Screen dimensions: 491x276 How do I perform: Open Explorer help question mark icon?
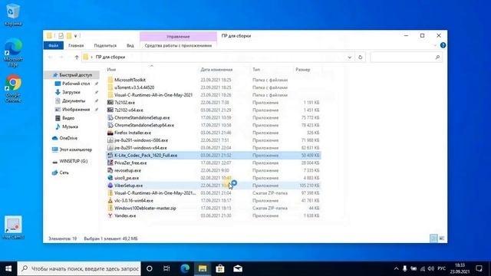[443, 45]
